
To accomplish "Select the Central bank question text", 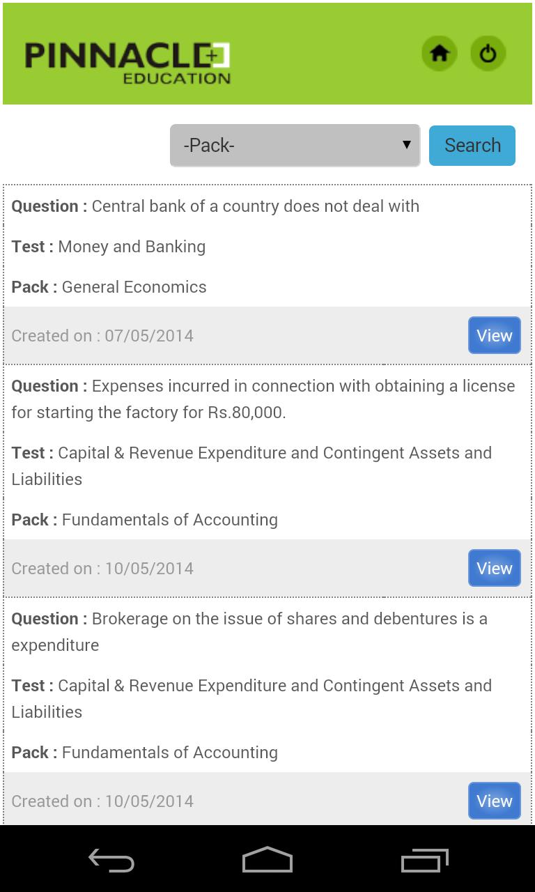I will click(255, 206).
